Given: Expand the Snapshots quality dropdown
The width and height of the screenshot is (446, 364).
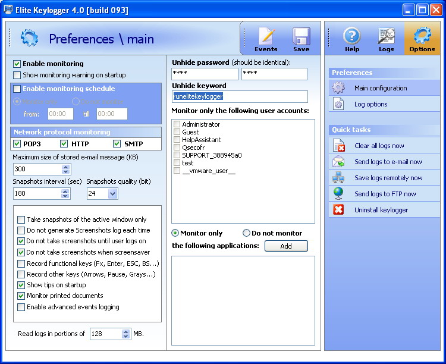Looking at the screenshot, I should [x=113, y=193].
